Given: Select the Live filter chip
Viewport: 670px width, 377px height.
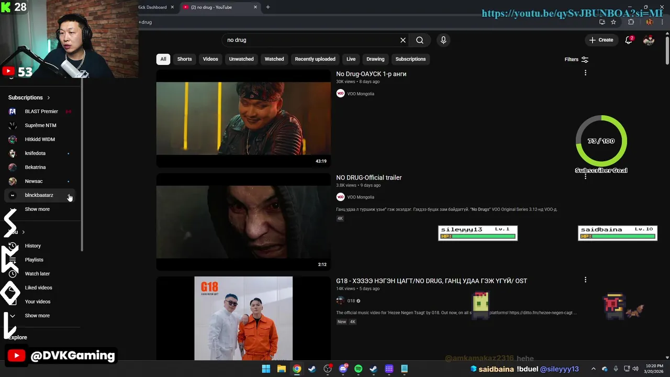Looking at the screenshot, I should [x=351, y=59].
